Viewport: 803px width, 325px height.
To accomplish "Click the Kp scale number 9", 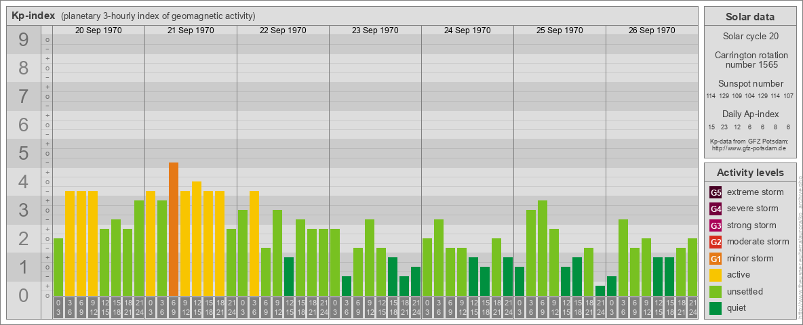I will click(24, 40).
